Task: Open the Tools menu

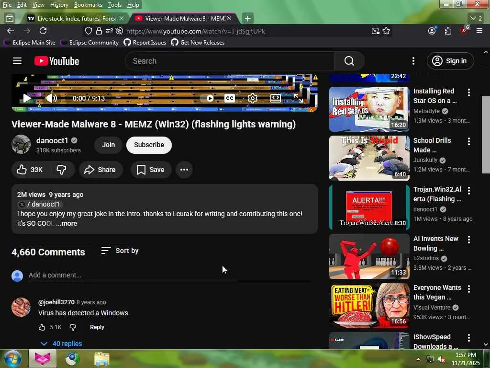Action: pyautogui.click(x=115, y=5)
